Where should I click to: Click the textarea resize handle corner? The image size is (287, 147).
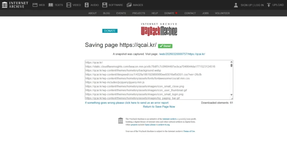click(232, 98)
